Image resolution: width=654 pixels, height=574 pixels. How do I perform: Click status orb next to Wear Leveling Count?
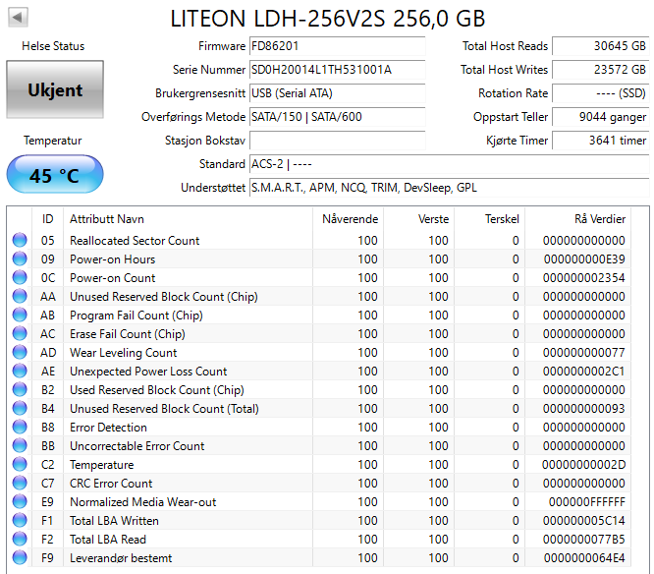[x=20, y=352]
